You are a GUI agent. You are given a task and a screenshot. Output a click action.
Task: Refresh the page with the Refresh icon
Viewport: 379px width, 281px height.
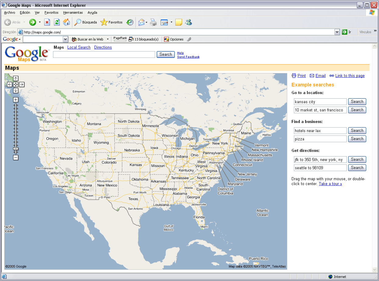tap(57, 22)
